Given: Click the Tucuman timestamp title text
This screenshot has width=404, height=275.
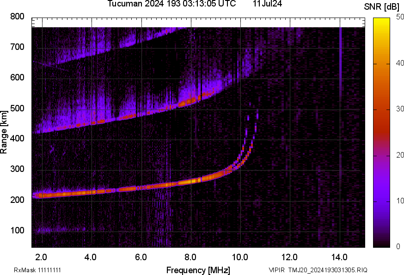Looking at the screenshot, I should point(171,4).
